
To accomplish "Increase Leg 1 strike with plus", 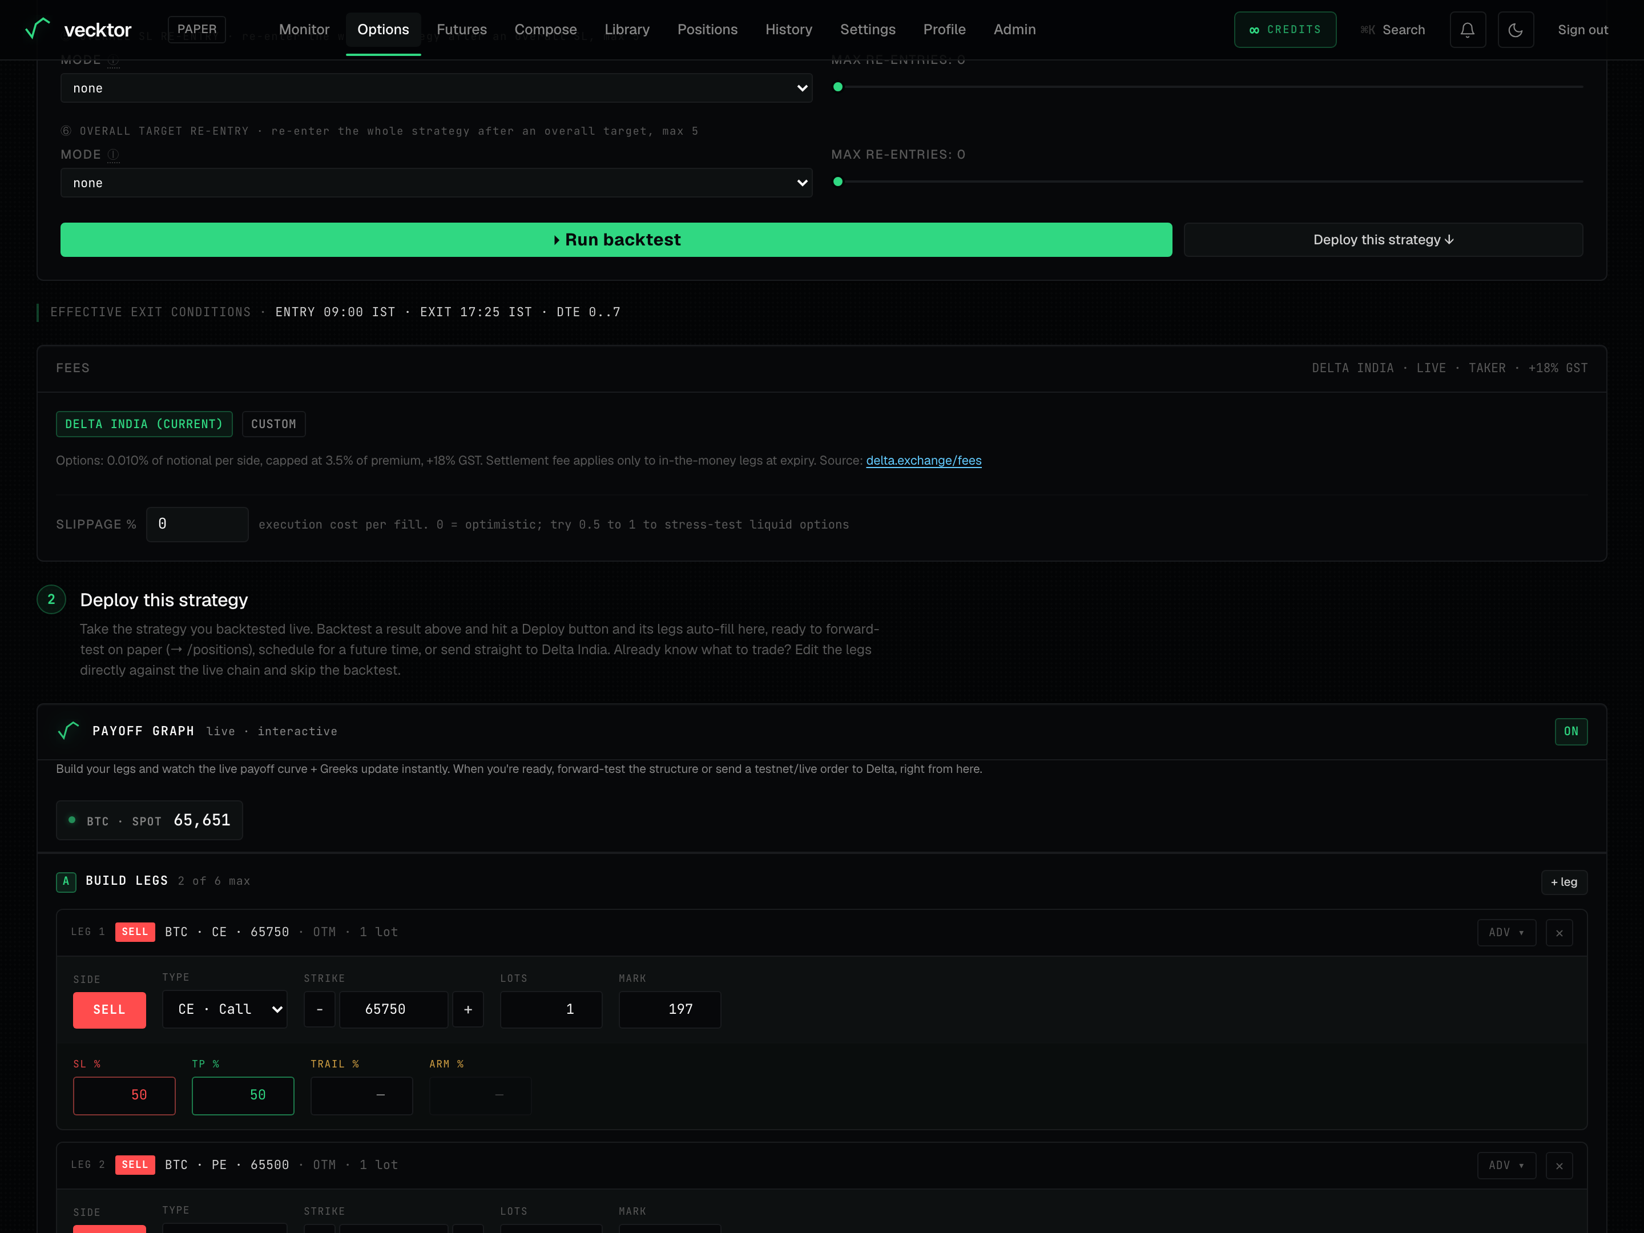I will coord(468,1009).
